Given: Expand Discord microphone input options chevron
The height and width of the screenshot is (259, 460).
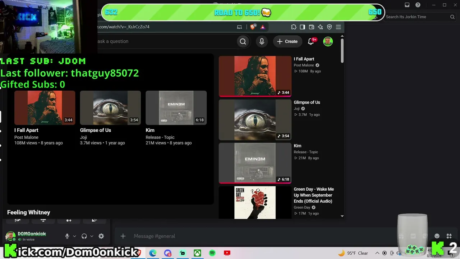Looking at the screenshot, I should pyautogui.click(x=74, y=236).
